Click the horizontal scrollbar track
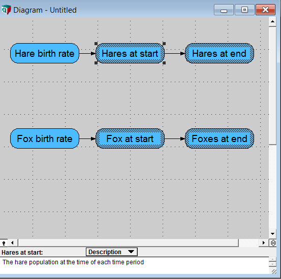281x279 pixels. coord(128,243)
